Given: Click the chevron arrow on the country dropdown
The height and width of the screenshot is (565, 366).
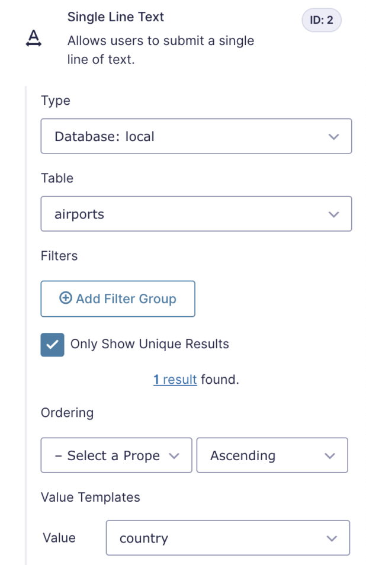Looking at the screenshot, I should [x=332, y=539].
